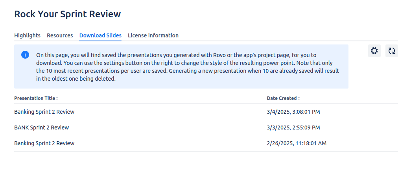Download Banking Sprint 2 Review from 3/4/2025
The height and width of the screenshot is (170, 411).
[x=44, y=112]
